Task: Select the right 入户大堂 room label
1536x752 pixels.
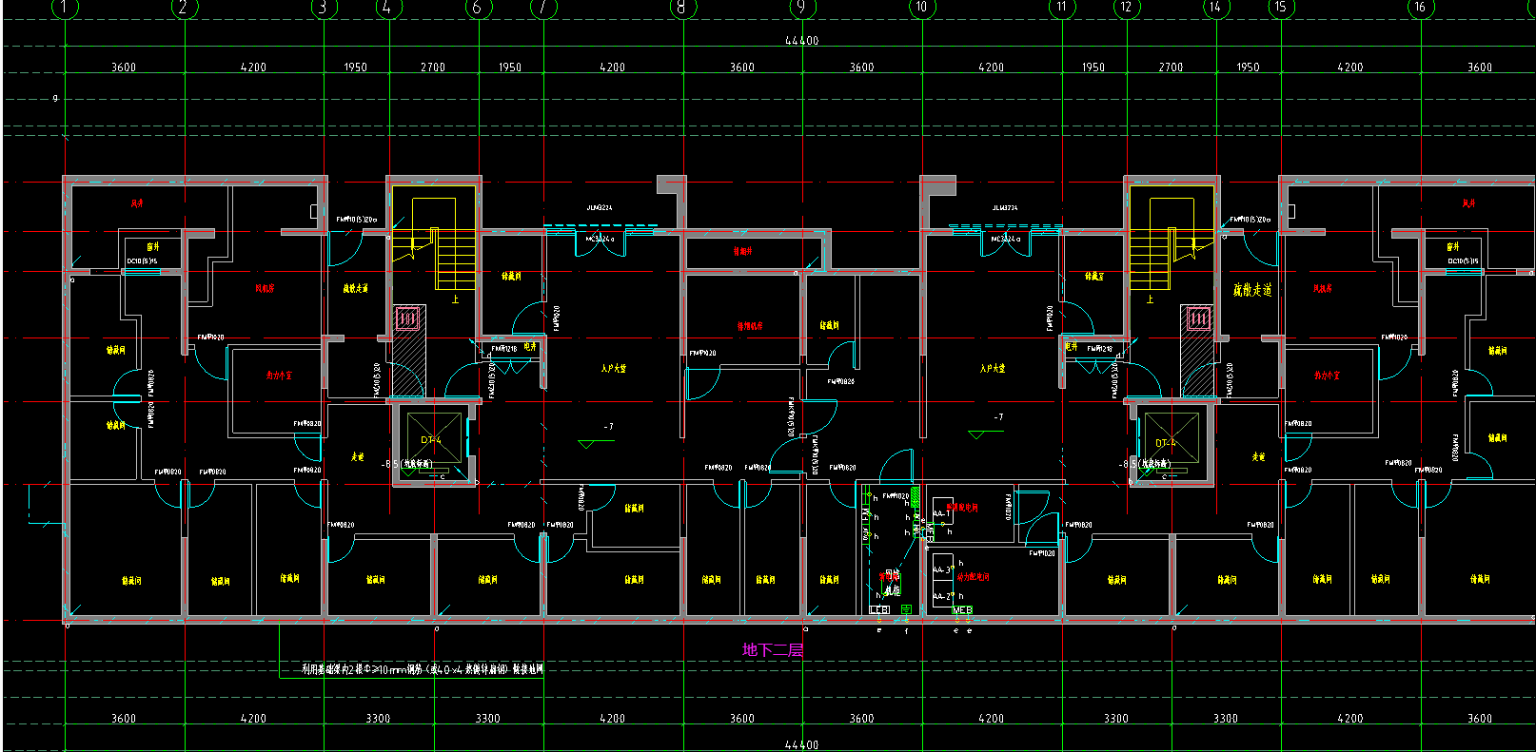Action: (x=993, y=368)
